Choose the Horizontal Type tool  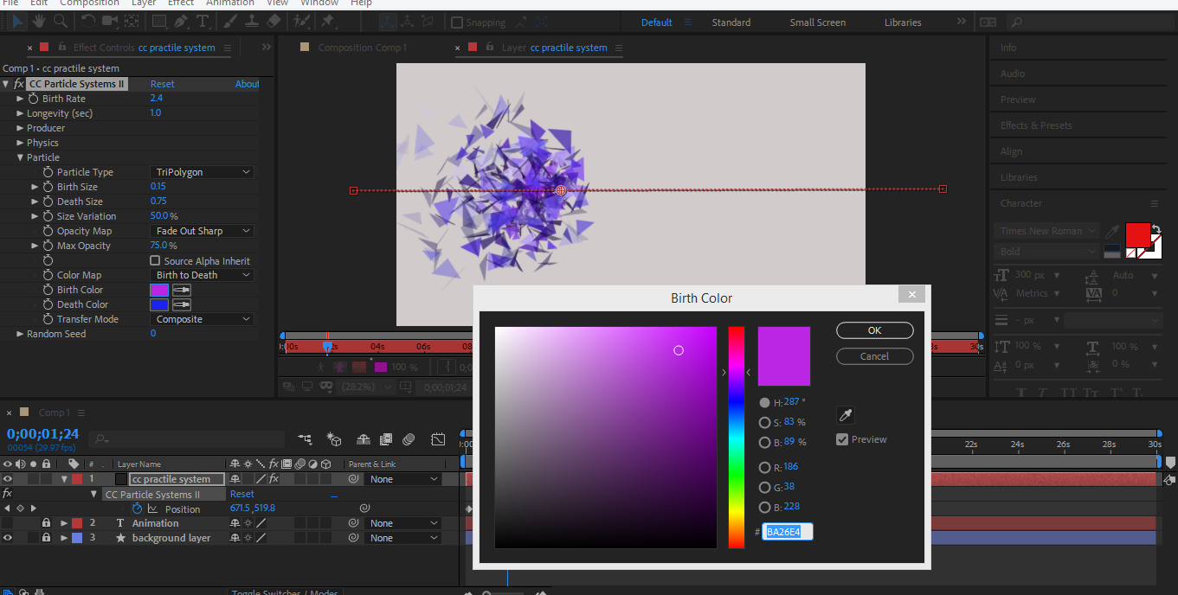pyautogui.click(x=203, y=21)
